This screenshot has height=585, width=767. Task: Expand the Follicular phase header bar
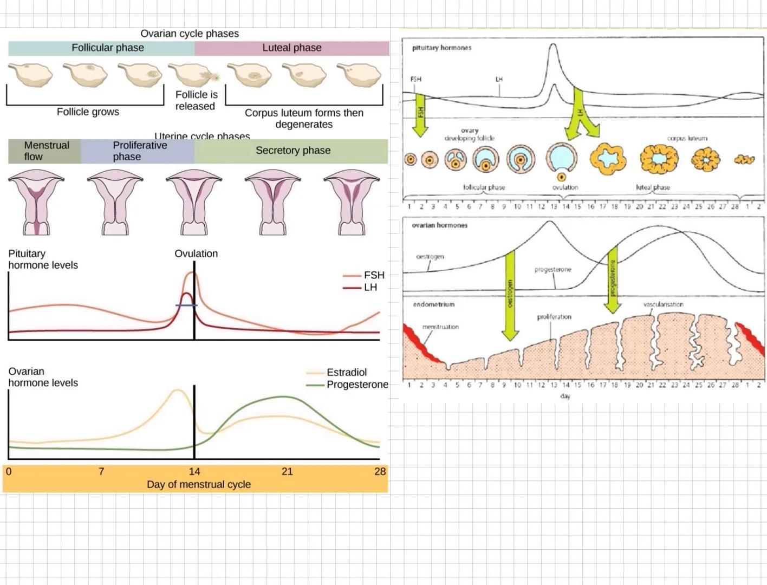pyautogui.click(x=107, y=48)
